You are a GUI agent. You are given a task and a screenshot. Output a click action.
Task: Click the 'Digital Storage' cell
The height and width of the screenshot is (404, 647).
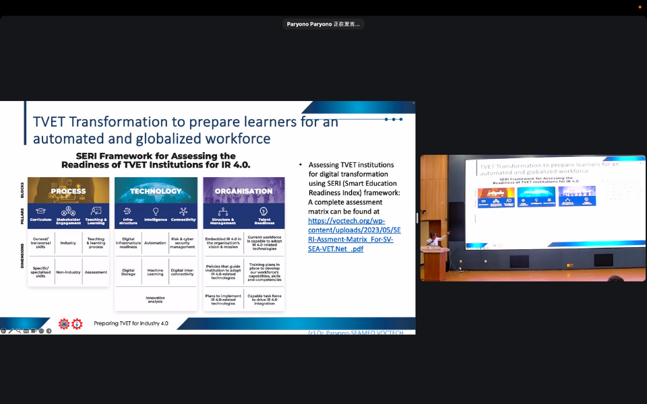coord(128,272)
